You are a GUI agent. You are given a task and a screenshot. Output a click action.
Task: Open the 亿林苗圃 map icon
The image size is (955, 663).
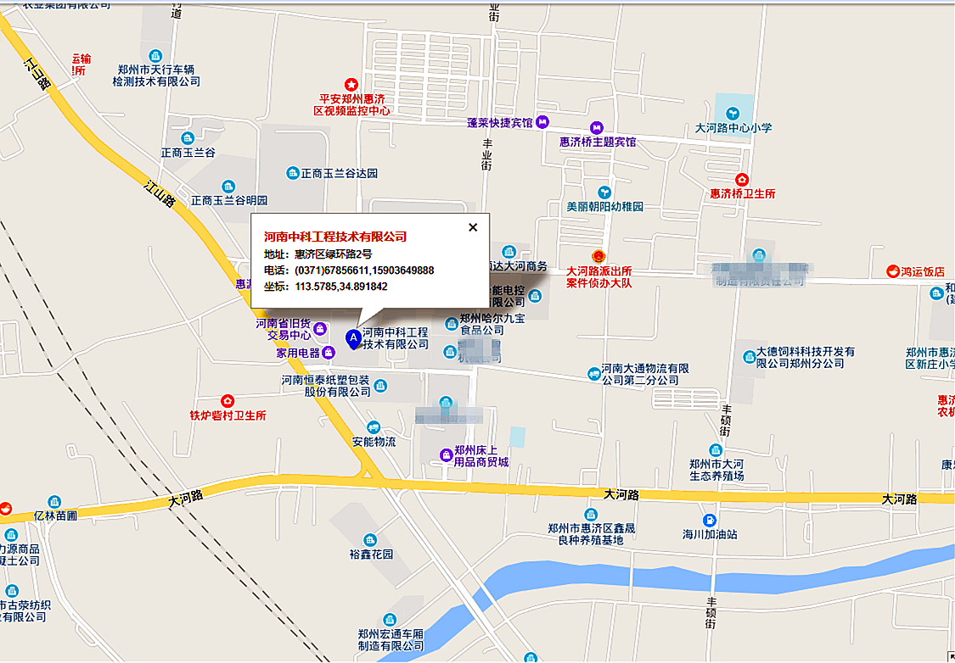pyautogui.click(x=55, y=503)
